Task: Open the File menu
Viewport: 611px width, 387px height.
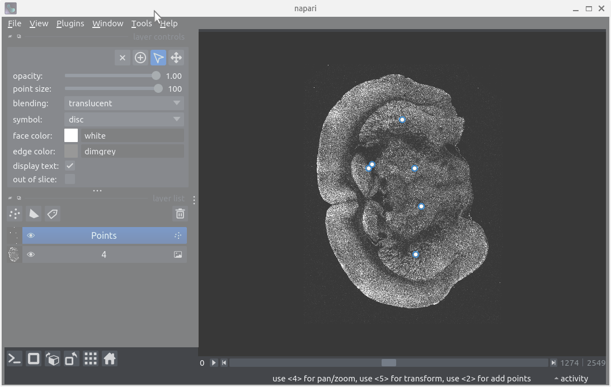Action: click(x=15, y=23)
